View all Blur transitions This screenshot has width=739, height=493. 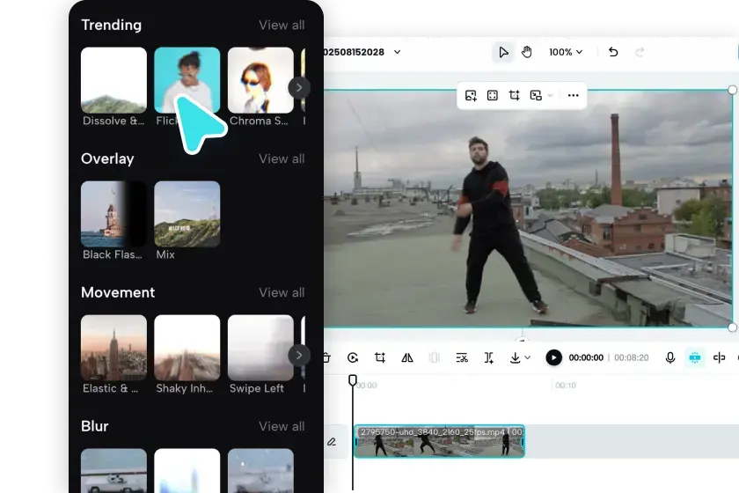click(282, 426)
